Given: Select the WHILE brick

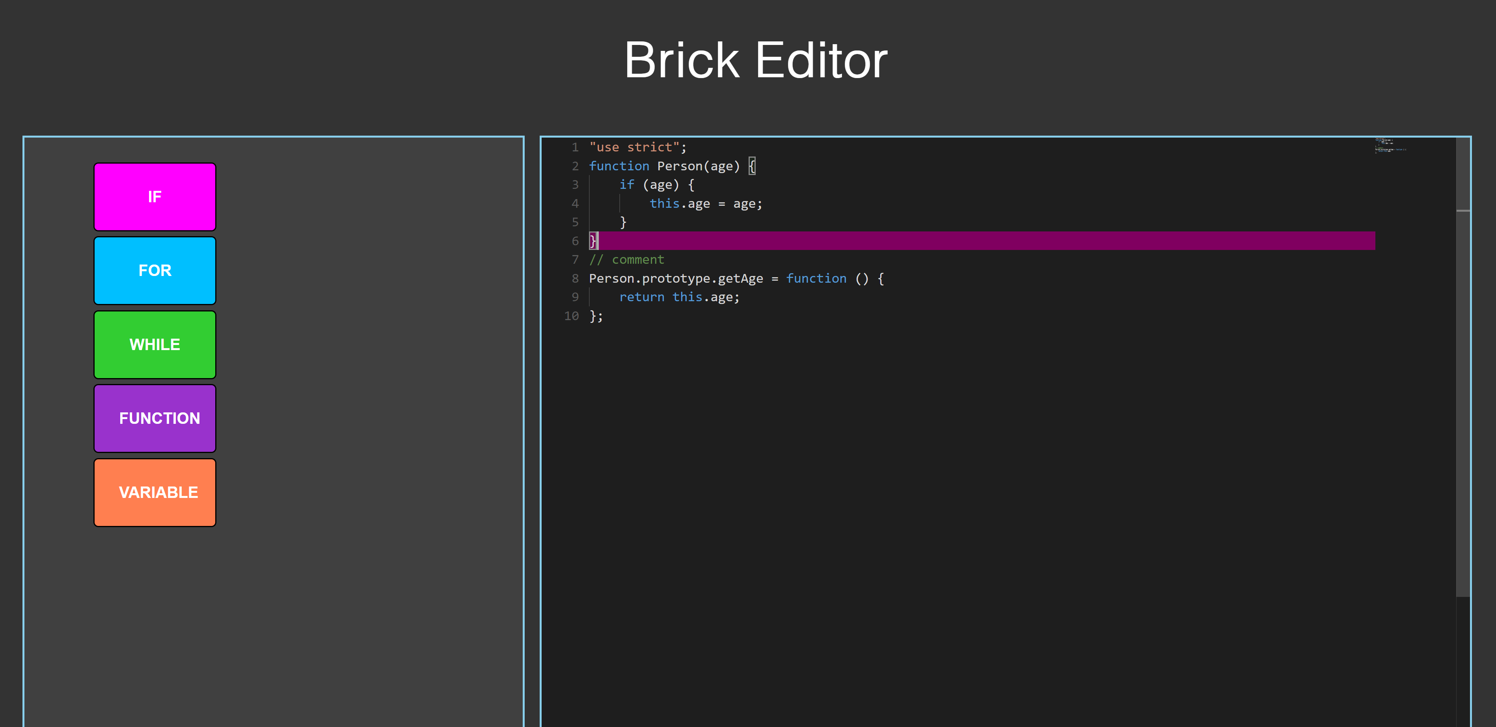Looking at the screenshot, I should 155,344.
